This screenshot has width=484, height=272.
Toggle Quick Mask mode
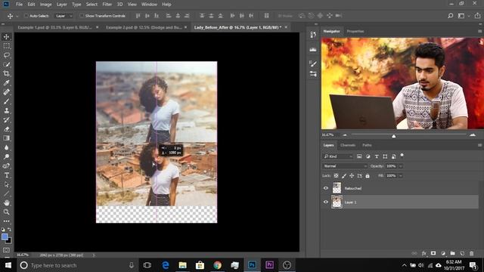click(7, 250)
